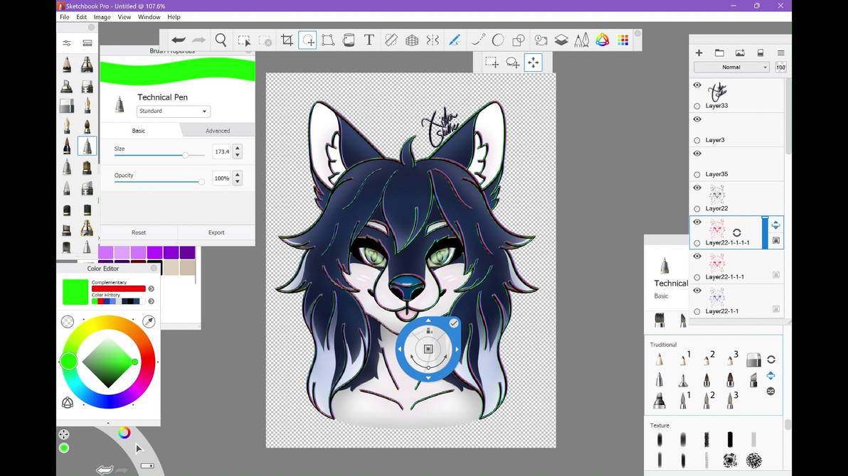The height and width of the screenshot is (476, 848).
Task: Click the Export button in Brush Properties
Action: [x=216, y=232]
